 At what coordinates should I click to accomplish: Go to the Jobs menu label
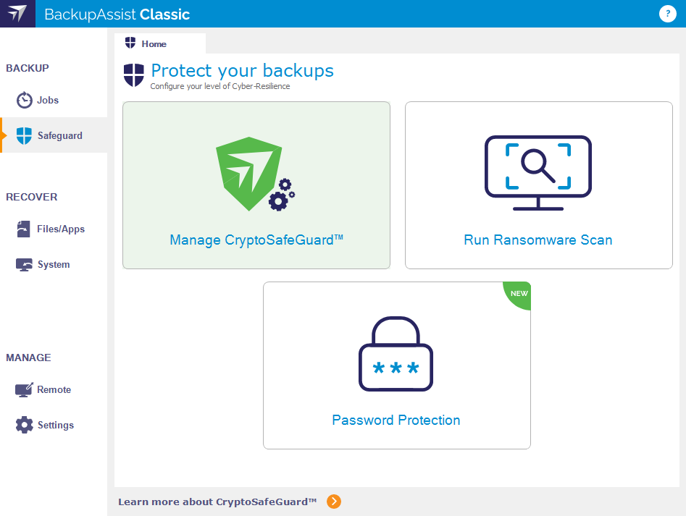point(48,100)
